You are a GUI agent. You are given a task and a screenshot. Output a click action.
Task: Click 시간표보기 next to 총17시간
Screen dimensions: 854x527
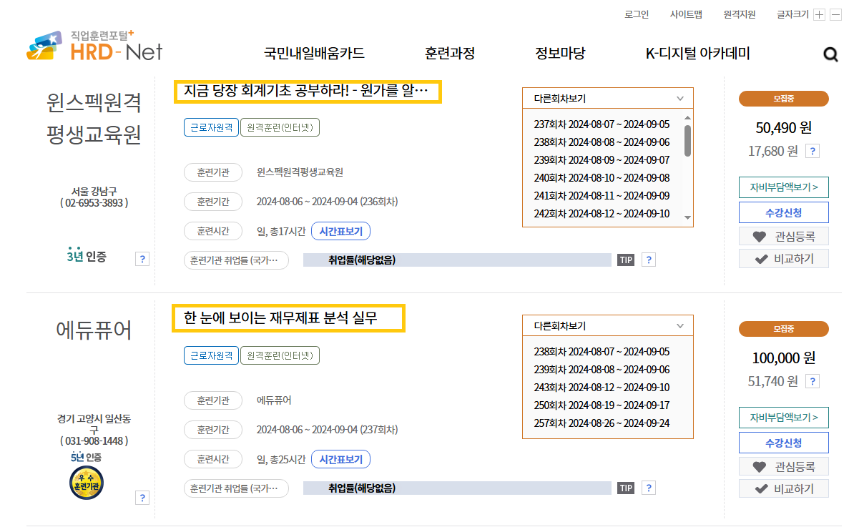[x=341, y=232]
